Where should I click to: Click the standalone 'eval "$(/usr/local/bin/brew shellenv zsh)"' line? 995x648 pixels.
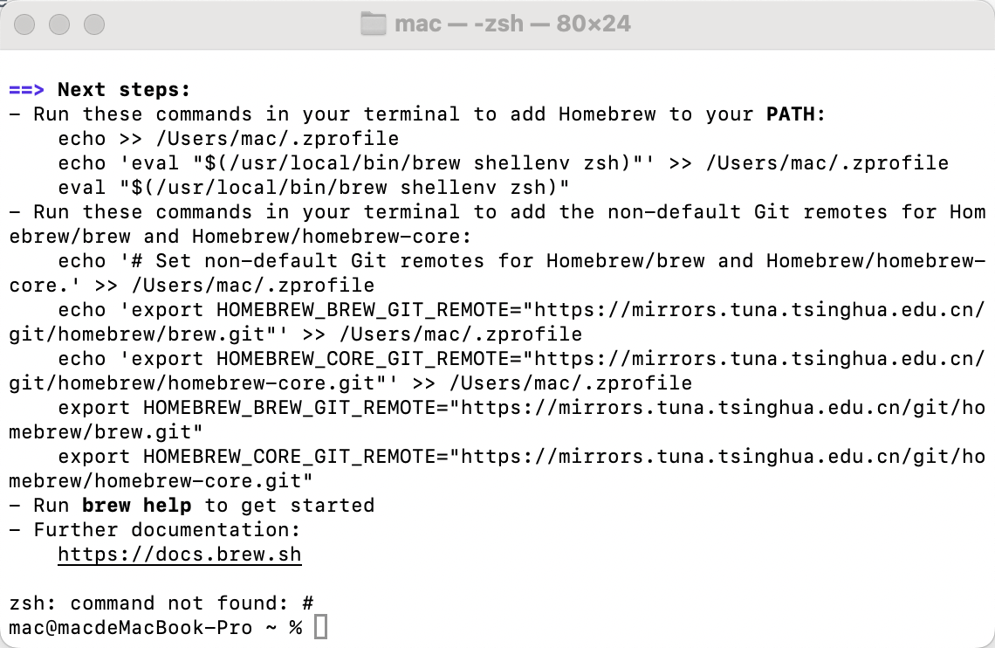click(314, 188)
